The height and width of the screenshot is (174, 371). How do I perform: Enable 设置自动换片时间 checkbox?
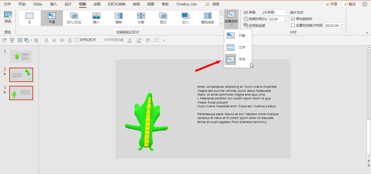[293, 26]
